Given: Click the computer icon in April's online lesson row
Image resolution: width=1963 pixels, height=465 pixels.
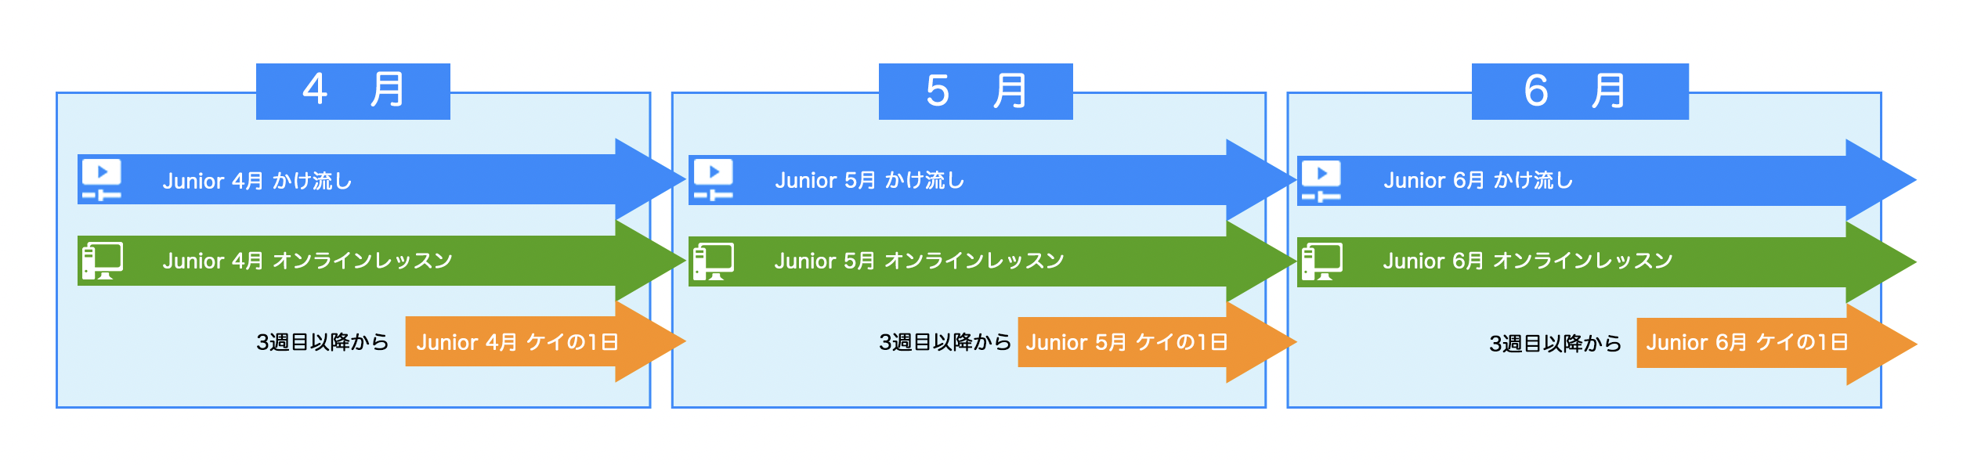Looking at the screenshot, I should [103, 261].
